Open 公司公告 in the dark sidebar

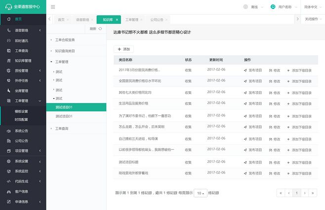tap(21, 141)
